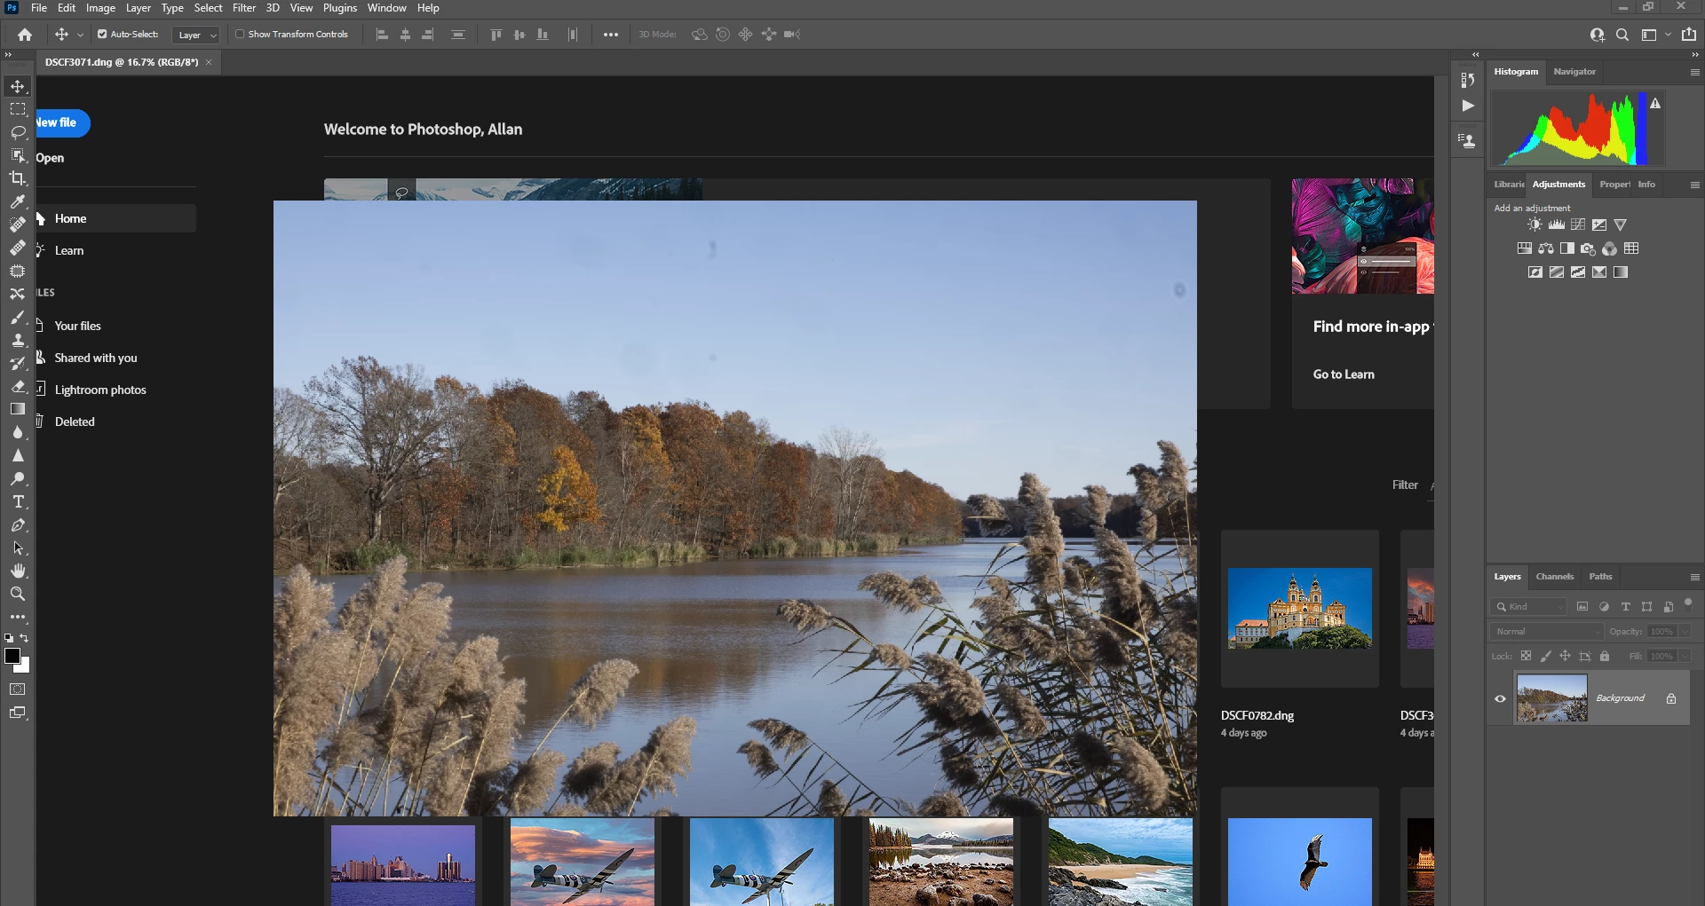Open the layer Kind filter dropdown

(x=1528, y=607)
